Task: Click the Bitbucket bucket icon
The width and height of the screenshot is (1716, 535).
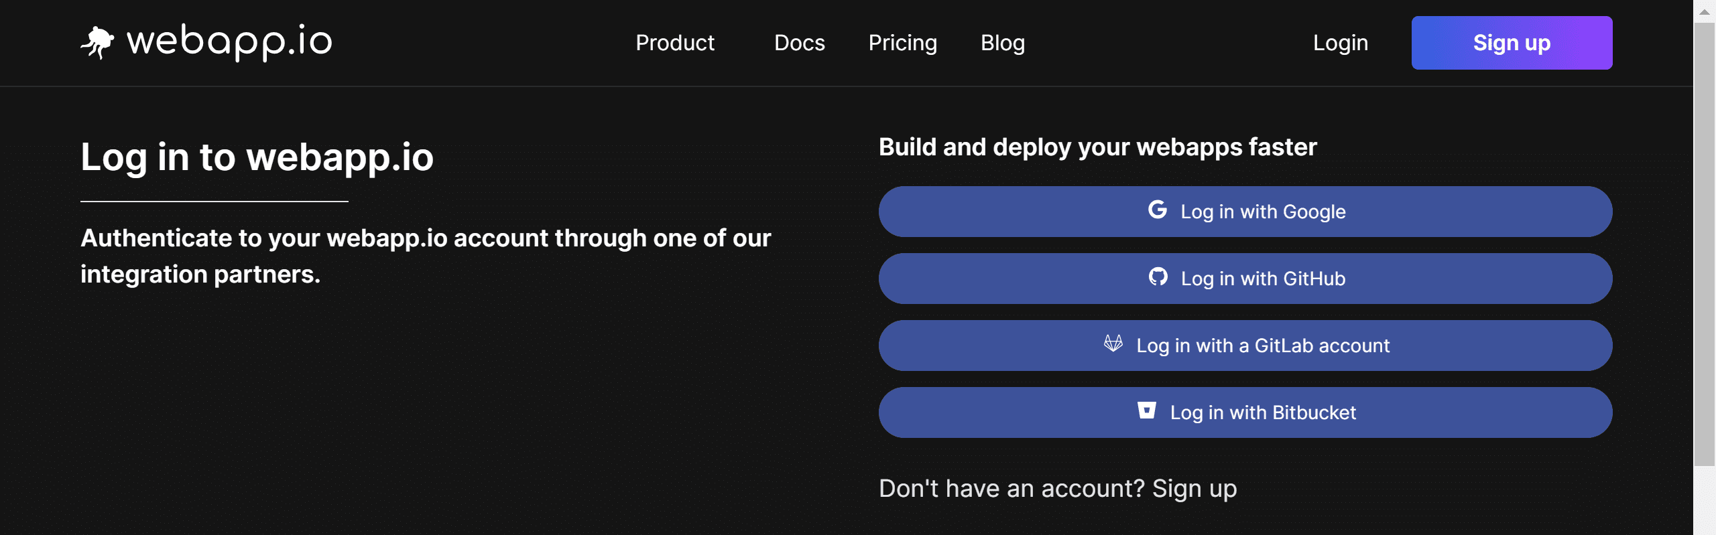Action: [1147, 410]
